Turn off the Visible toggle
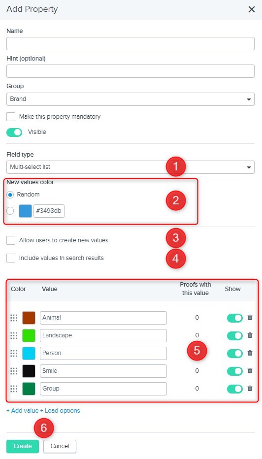The width and height of the screenshot is (262, 459). [14, 132]
